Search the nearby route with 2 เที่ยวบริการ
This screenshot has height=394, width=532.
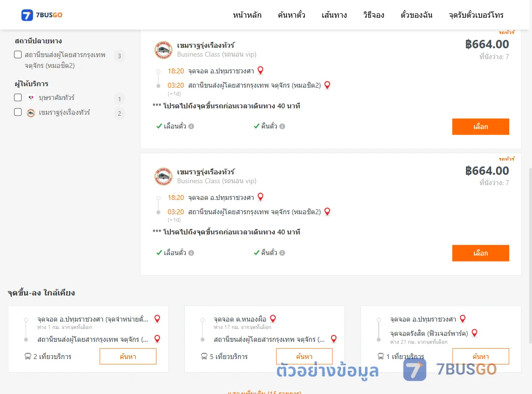click(x=128, y=357)
